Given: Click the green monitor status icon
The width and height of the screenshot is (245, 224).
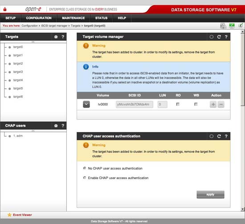Looking at the screenshot, I should 232,26.
